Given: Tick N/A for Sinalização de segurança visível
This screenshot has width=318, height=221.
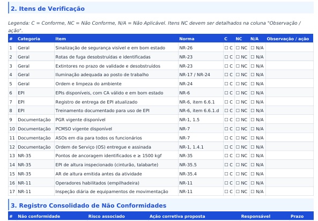Looking at the screenshot, I should [x=253, y=48].
